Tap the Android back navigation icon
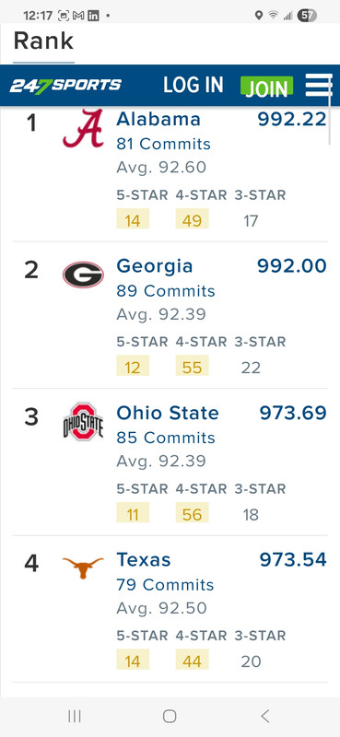The height and width of the screenshot is (737, 340). (x=264, y=717)
